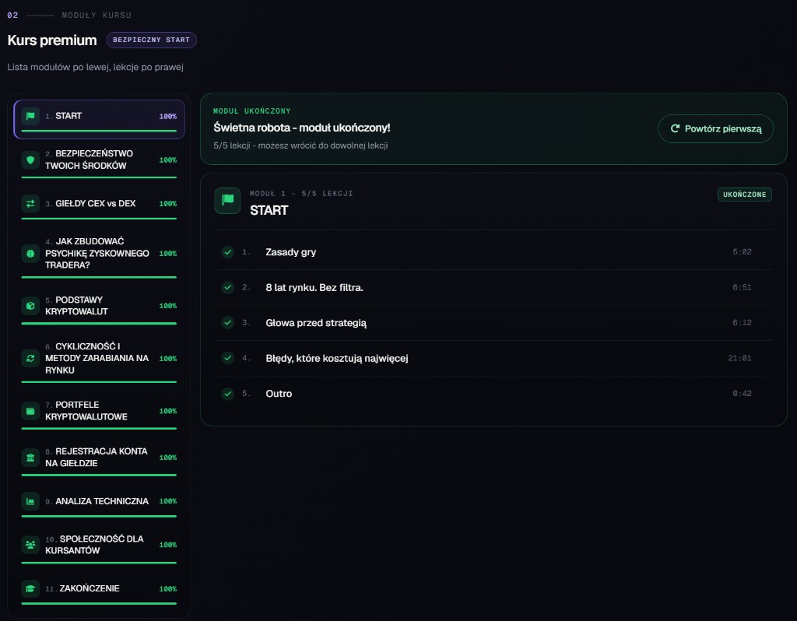797x621 pixels.
Task: Click the shield icon for Bezpieczeństwo twoich środków
Action: tap(30, 160)
